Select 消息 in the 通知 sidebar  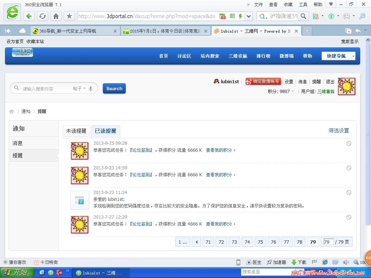point(34,143)
